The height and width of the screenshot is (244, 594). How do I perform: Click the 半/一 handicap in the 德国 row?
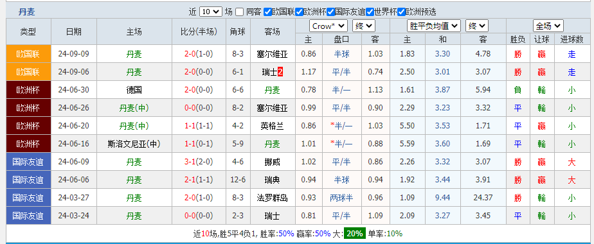342,90
